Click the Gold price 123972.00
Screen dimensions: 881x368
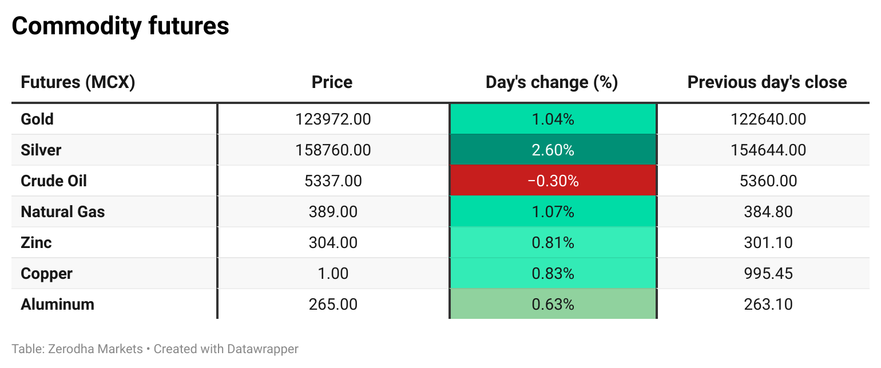click(x=333, y=119)
